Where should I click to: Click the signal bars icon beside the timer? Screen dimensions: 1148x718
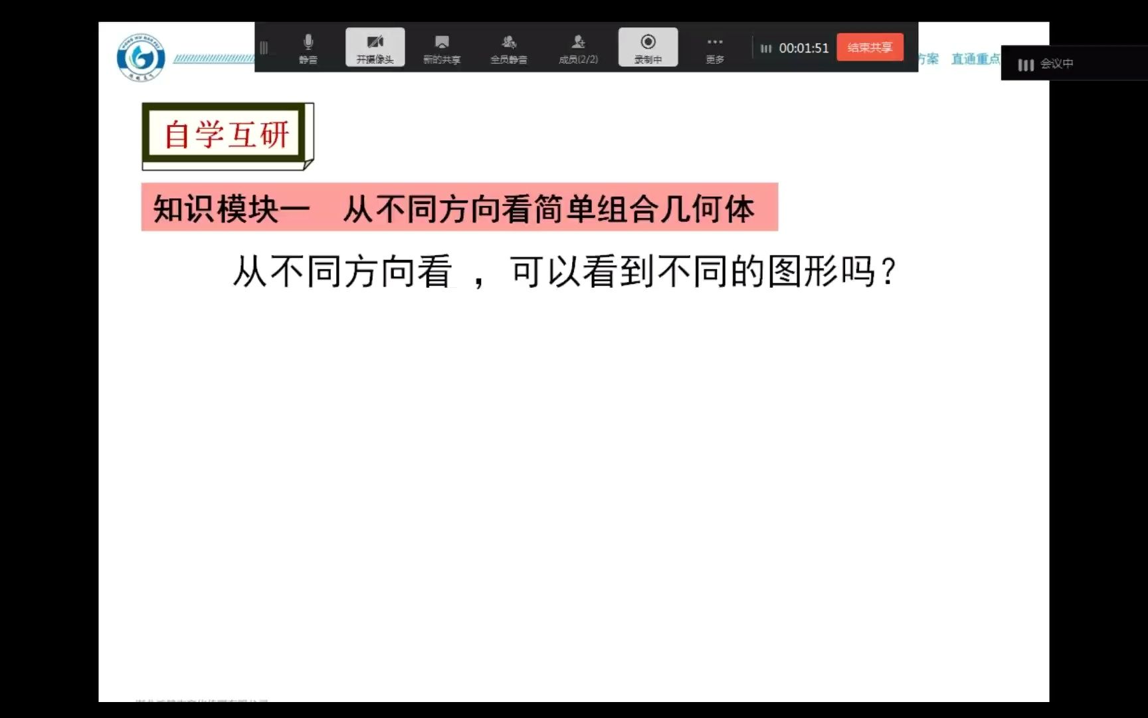(766, 49)
